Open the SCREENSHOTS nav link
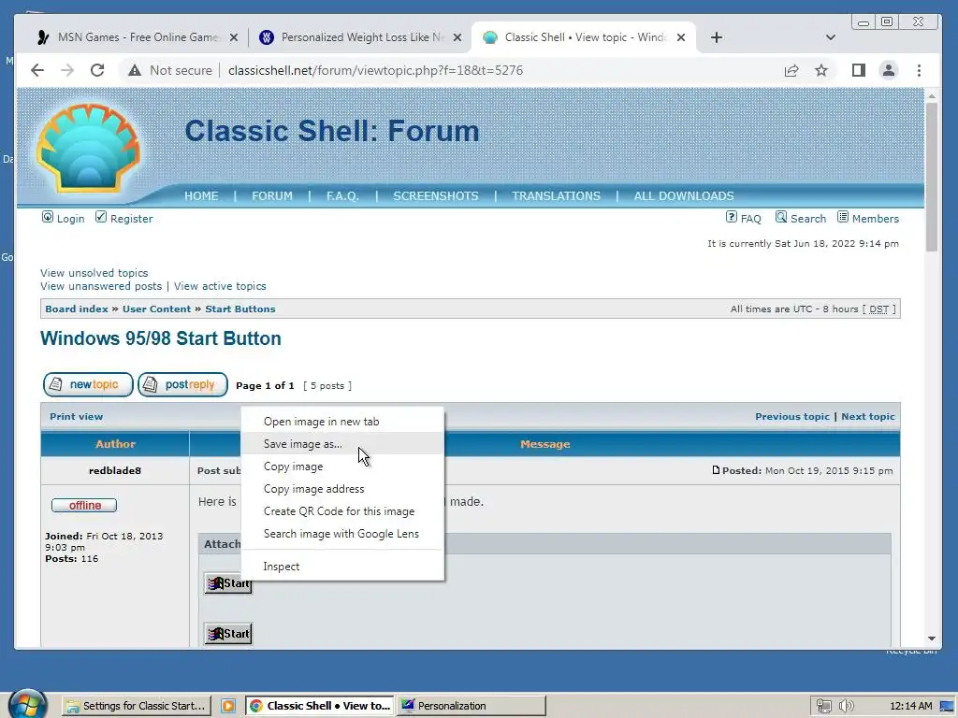 click(x=436, y=196)
